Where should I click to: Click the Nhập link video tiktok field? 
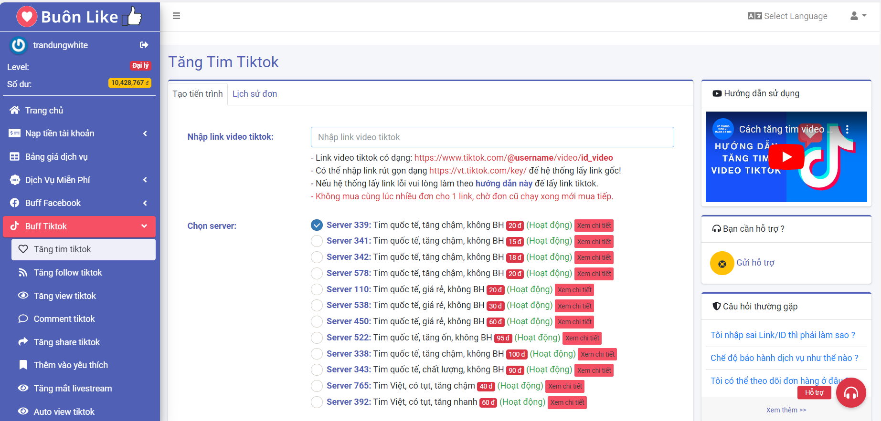tap(492, 137)
